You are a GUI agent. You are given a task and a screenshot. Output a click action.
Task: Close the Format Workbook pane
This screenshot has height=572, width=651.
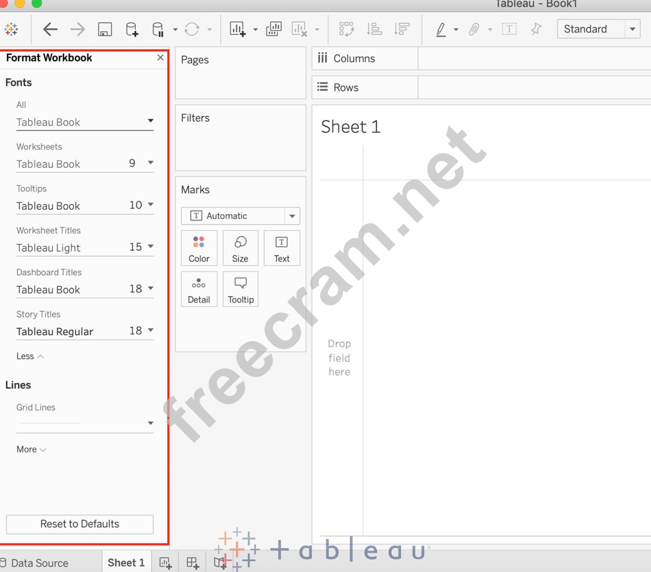coord(160,57)
